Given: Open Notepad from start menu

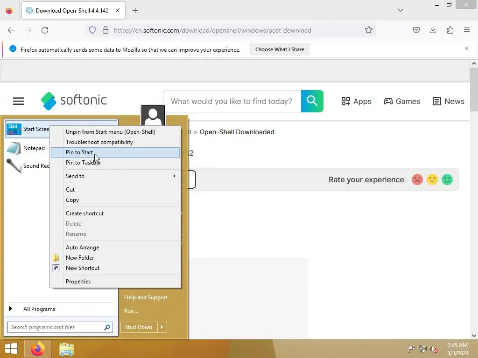Looking at the screenshot, I should [28, 148].
